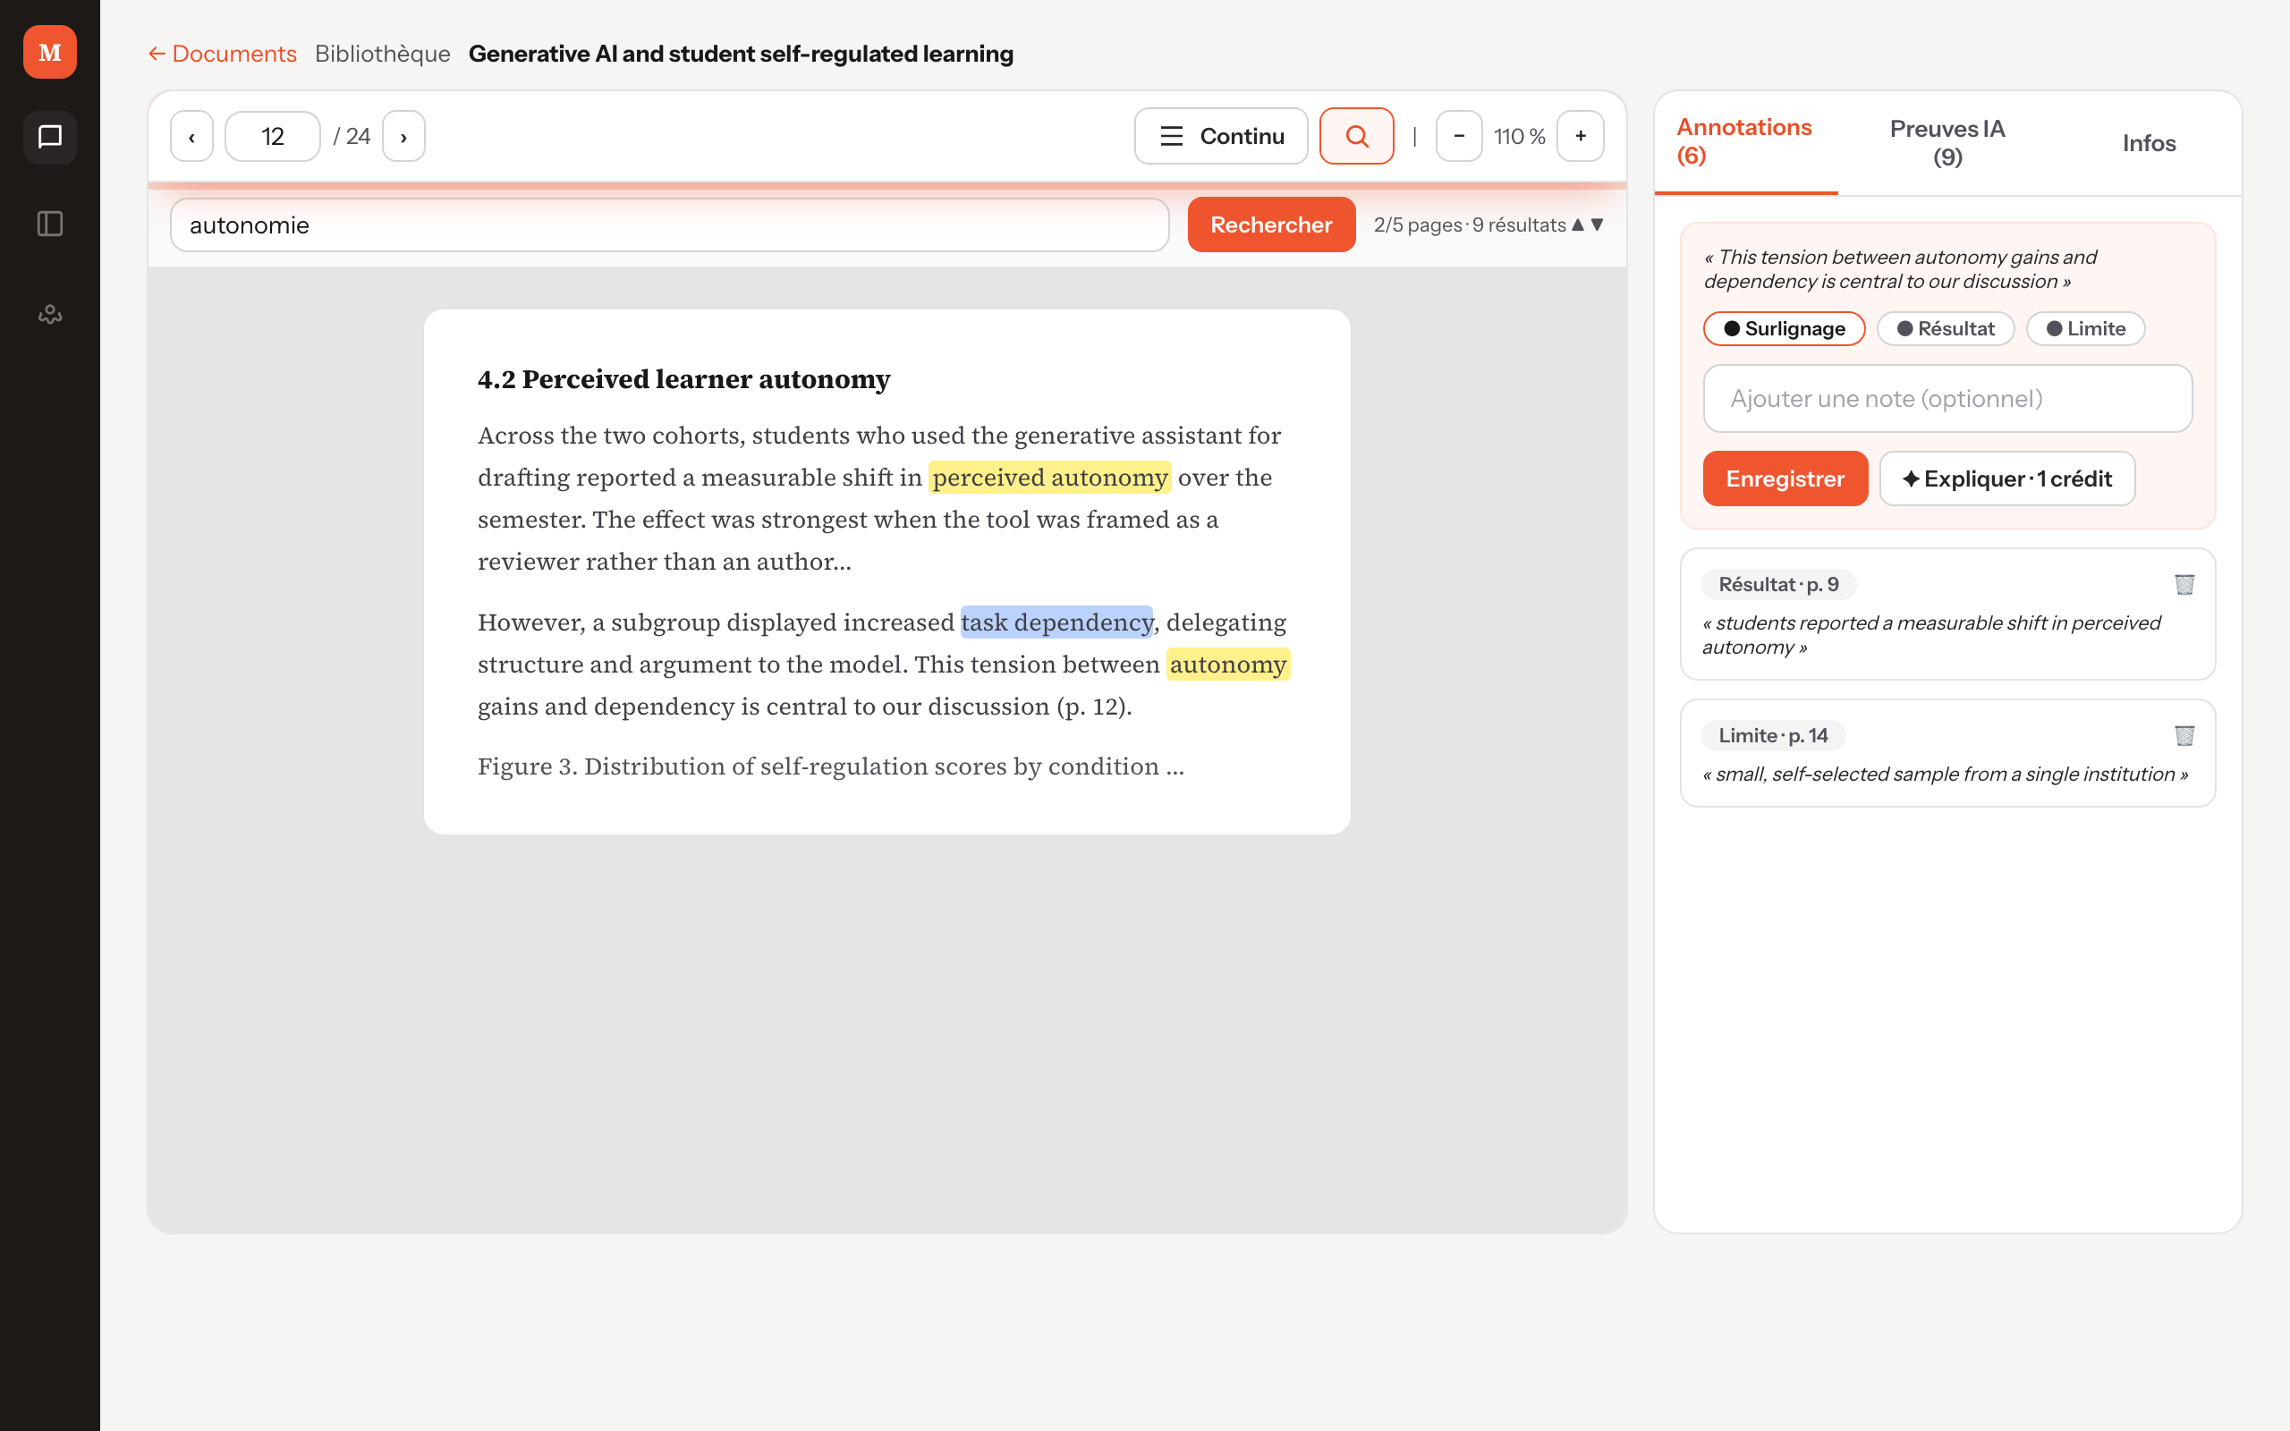The width and height of the screenshot is (2290, 1431).
Task: Click the '110 %' zoom level value
Action: coord(1520,136)
